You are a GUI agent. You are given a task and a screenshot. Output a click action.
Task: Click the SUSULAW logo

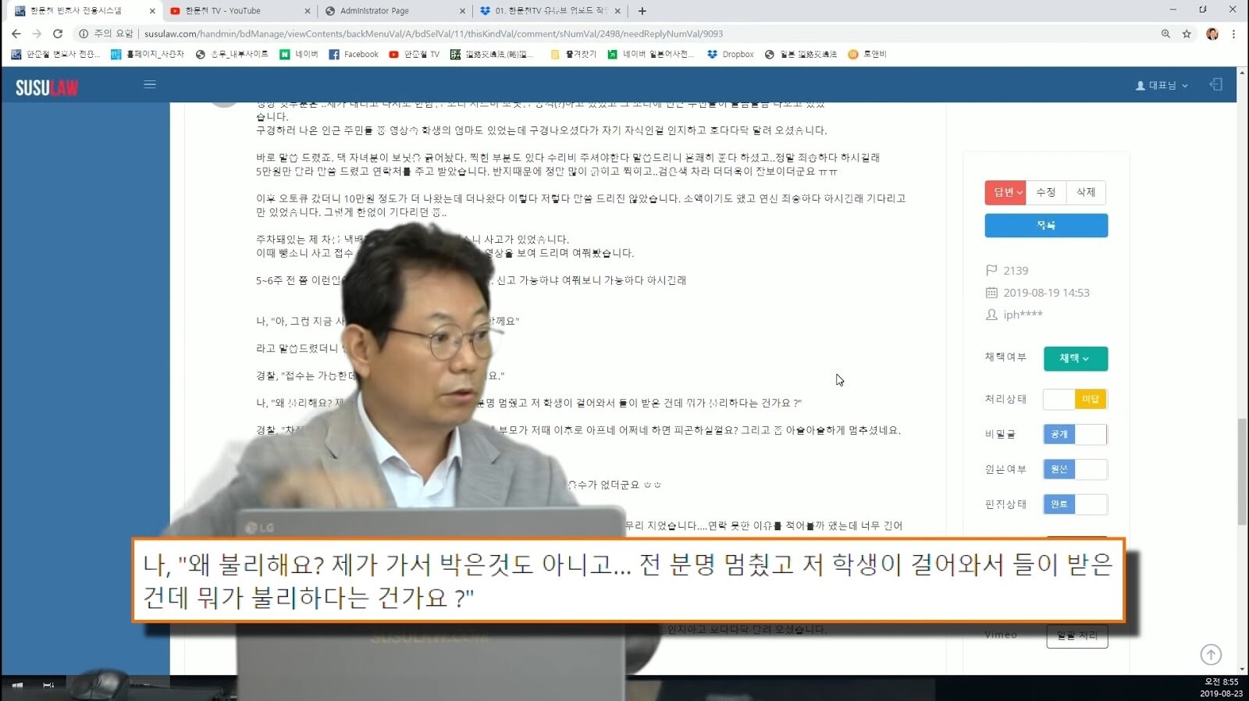click(x=47, y=87)
